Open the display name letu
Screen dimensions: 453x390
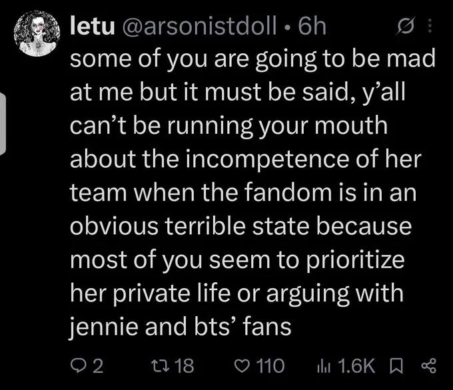click(x=93, y=27)
